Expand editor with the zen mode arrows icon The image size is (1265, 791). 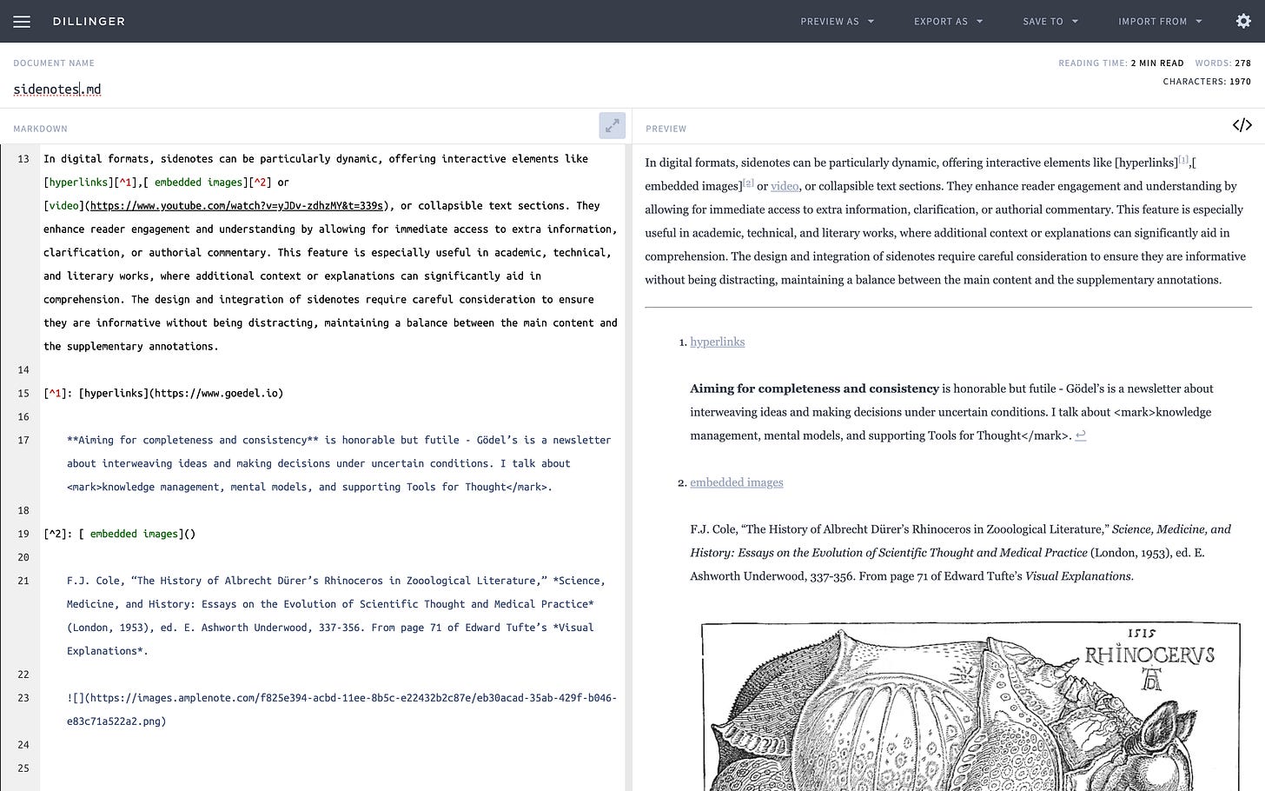[x=613, y=126]
